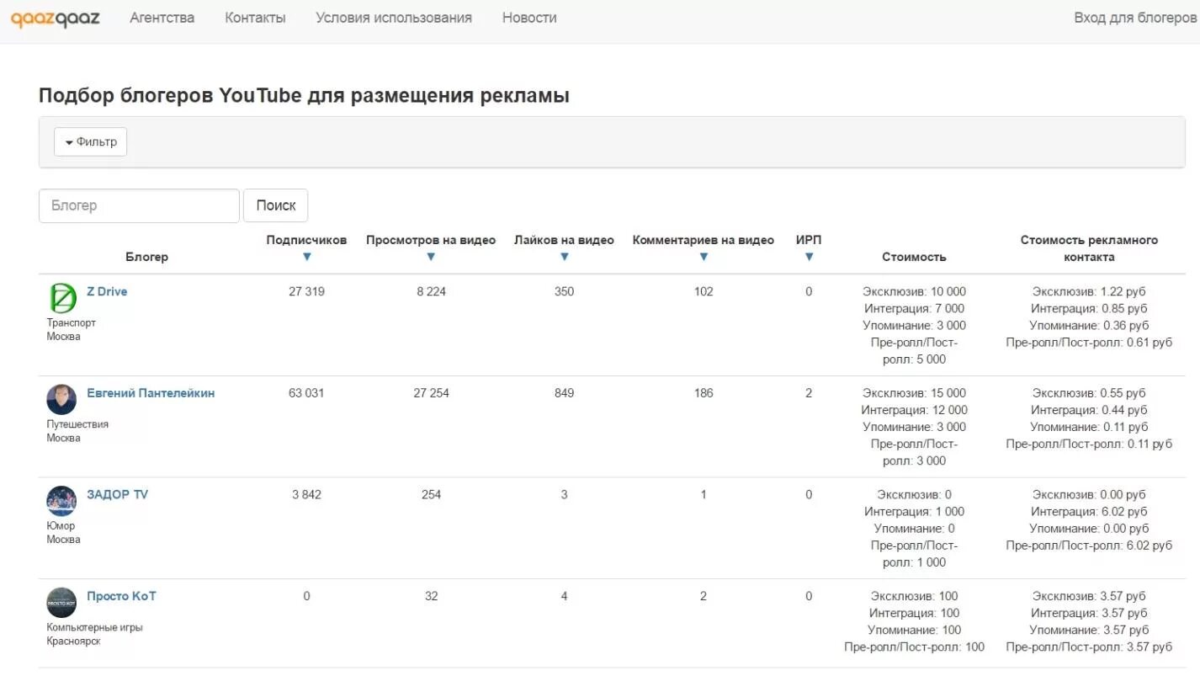Image resolution: width=1200 pixels, height=676 pixels.
Task: Sort by Просмотров на видео arrow
Action: 431,257
